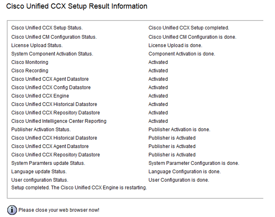The width and height of the screenshot is (275, 217).
Task: Select the 'Engine is restarting' completion message
Action: [79, 188]
